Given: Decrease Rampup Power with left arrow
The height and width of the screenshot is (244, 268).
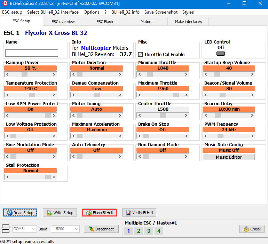Looking at the screenshot, I should 7,74.
